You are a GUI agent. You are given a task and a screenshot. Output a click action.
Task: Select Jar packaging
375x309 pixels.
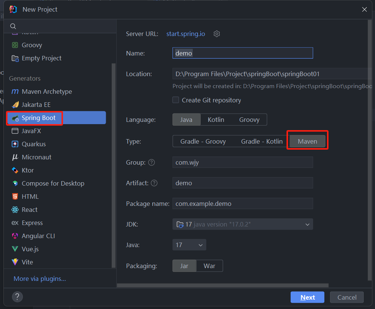click(x=184, y=266)
